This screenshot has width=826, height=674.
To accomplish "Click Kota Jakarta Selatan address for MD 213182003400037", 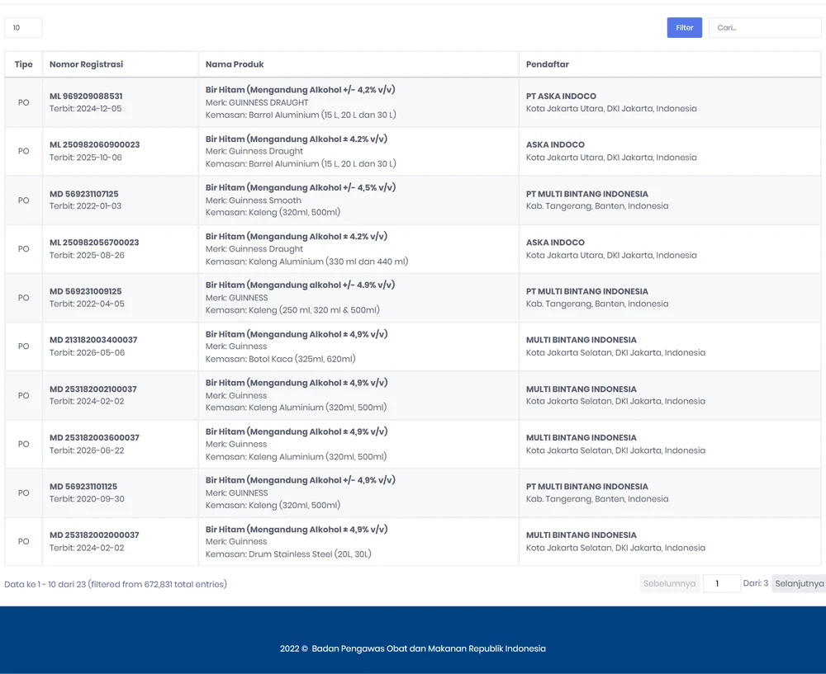I will [615, 352].
